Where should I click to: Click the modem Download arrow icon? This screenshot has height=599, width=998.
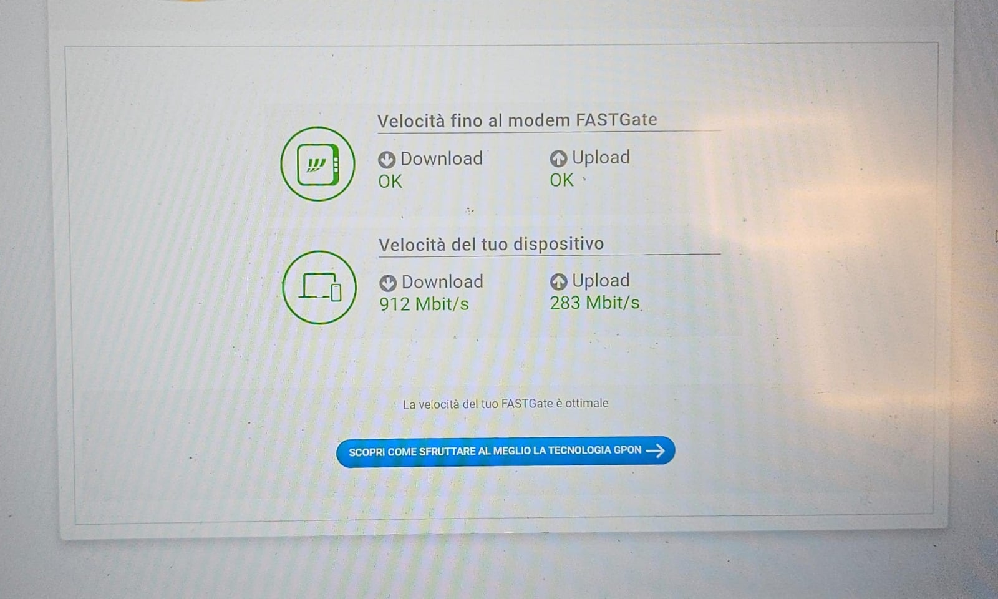click(387, 160)
